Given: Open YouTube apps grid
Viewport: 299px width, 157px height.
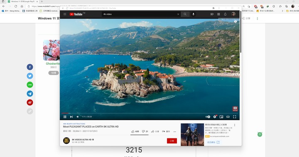Looking at the screenshot, I should click(218, 14).
